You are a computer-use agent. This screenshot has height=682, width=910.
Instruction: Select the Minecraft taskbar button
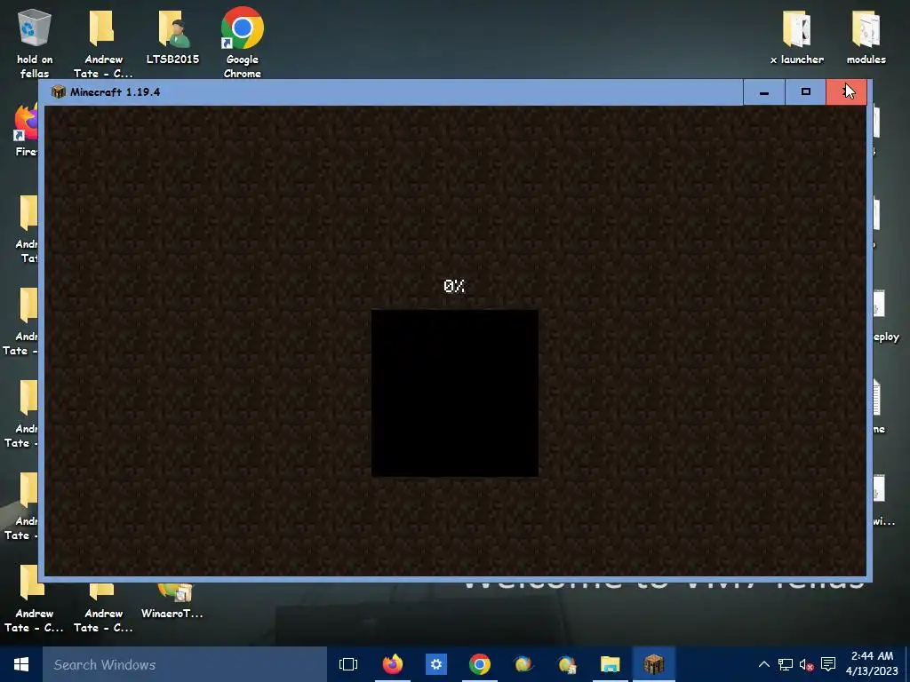[x=653, y=664]
